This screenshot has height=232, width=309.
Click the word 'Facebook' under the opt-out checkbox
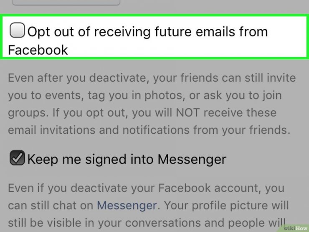click(38, 50)
